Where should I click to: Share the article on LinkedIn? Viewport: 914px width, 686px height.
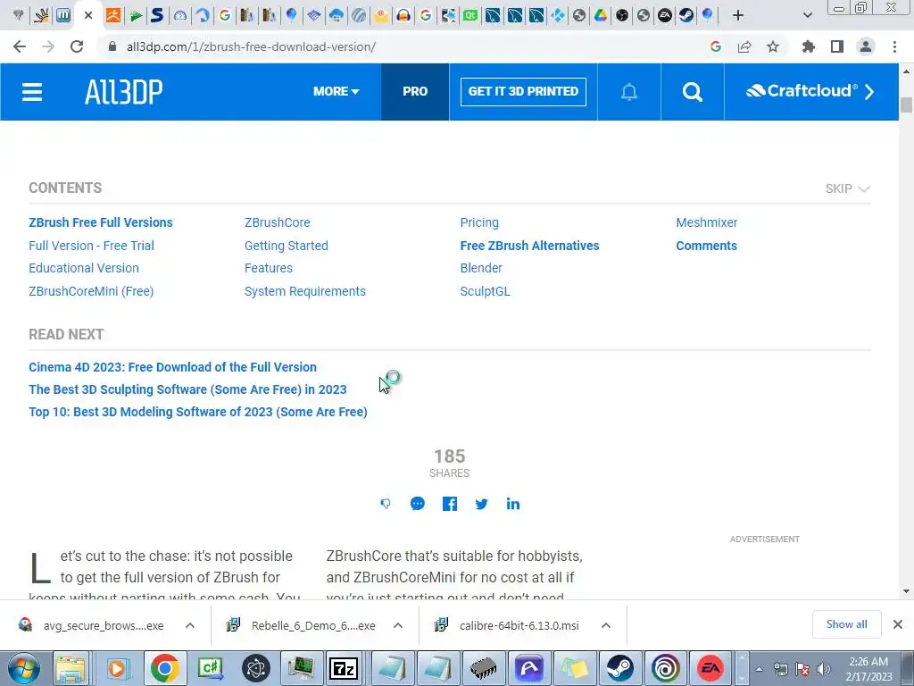point(513,504)
